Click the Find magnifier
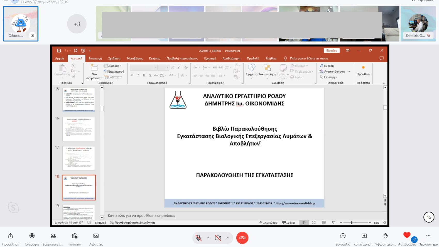This screenshot has height=247, width=439. (322, 66)
